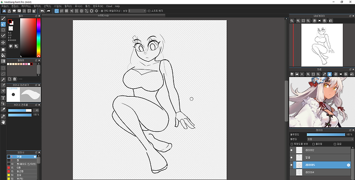This screenshot has width=355, height=180.
Task: Toggle the 소프트 엣지 checkbox
Action: [x=149, y=11]
